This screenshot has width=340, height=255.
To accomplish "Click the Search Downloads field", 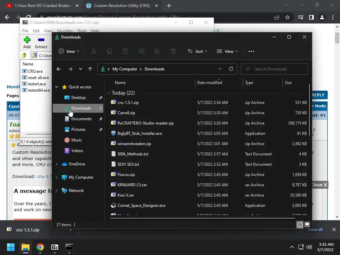I will pyautogui.click(x=275, y=69).
